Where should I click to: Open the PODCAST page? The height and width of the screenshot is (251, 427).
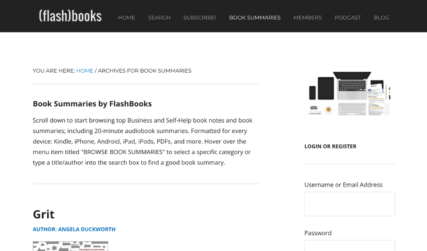[x=348, y=18]
